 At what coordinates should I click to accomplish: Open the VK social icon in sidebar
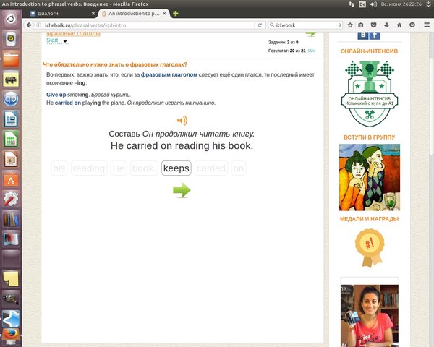(x=362, y=35)
